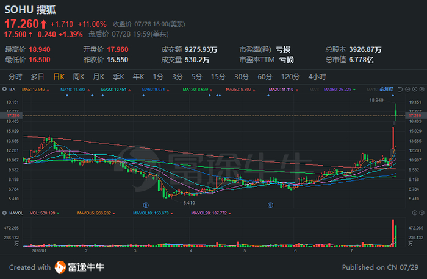Screen dimensions: 427x279
Task: Switch to 月K monthly tab
Action: (99, 77)
